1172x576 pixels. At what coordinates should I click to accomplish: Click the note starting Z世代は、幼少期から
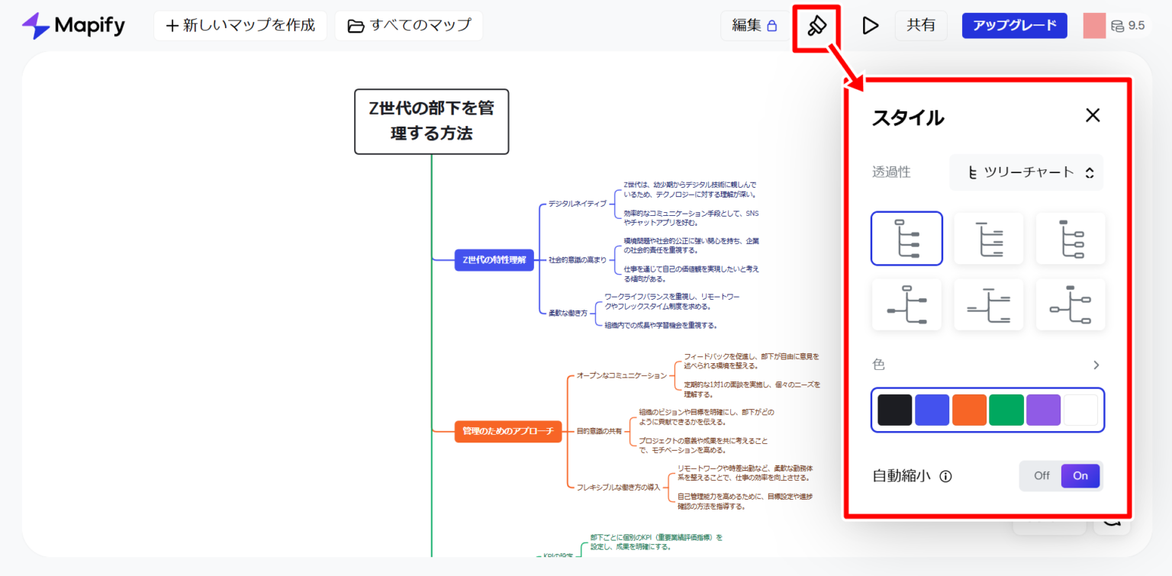point(690,189)
